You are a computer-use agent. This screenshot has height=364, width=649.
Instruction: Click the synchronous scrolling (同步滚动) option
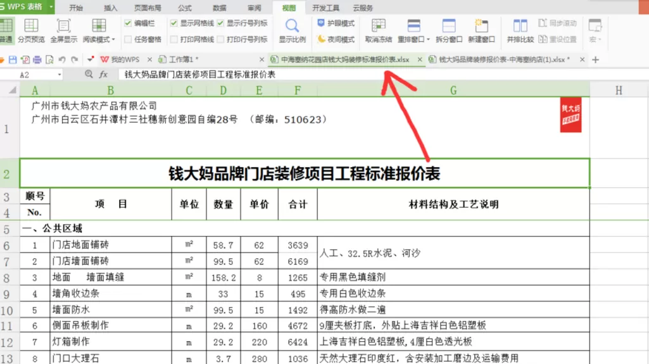pyautogui.click(x=557, y=23)
